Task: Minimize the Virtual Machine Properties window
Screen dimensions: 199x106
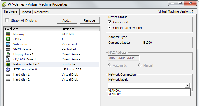Action: tap(172, 3)
